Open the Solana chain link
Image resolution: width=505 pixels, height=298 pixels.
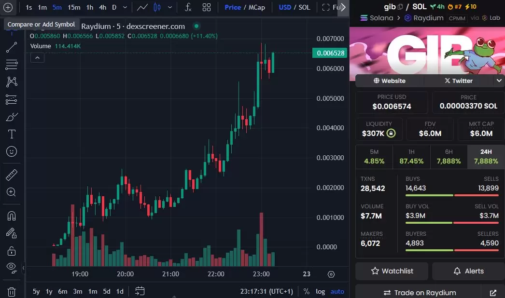click(x=377, y=18)
